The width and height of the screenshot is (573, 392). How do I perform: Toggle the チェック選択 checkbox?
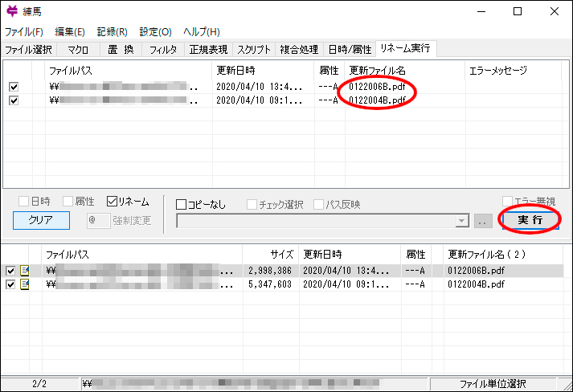[x=252, y=205]
